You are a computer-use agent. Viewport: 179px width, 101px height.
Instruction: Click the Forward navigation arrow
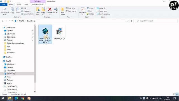6,21
